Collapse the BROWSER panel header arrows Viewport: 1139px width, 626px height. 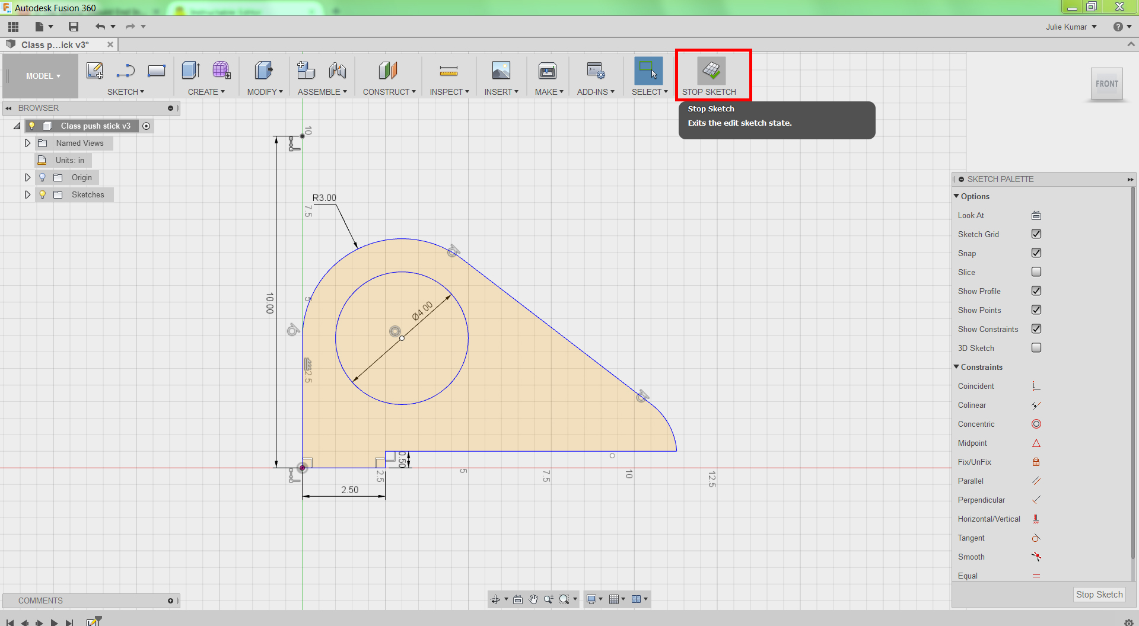(x=9, y=108)
